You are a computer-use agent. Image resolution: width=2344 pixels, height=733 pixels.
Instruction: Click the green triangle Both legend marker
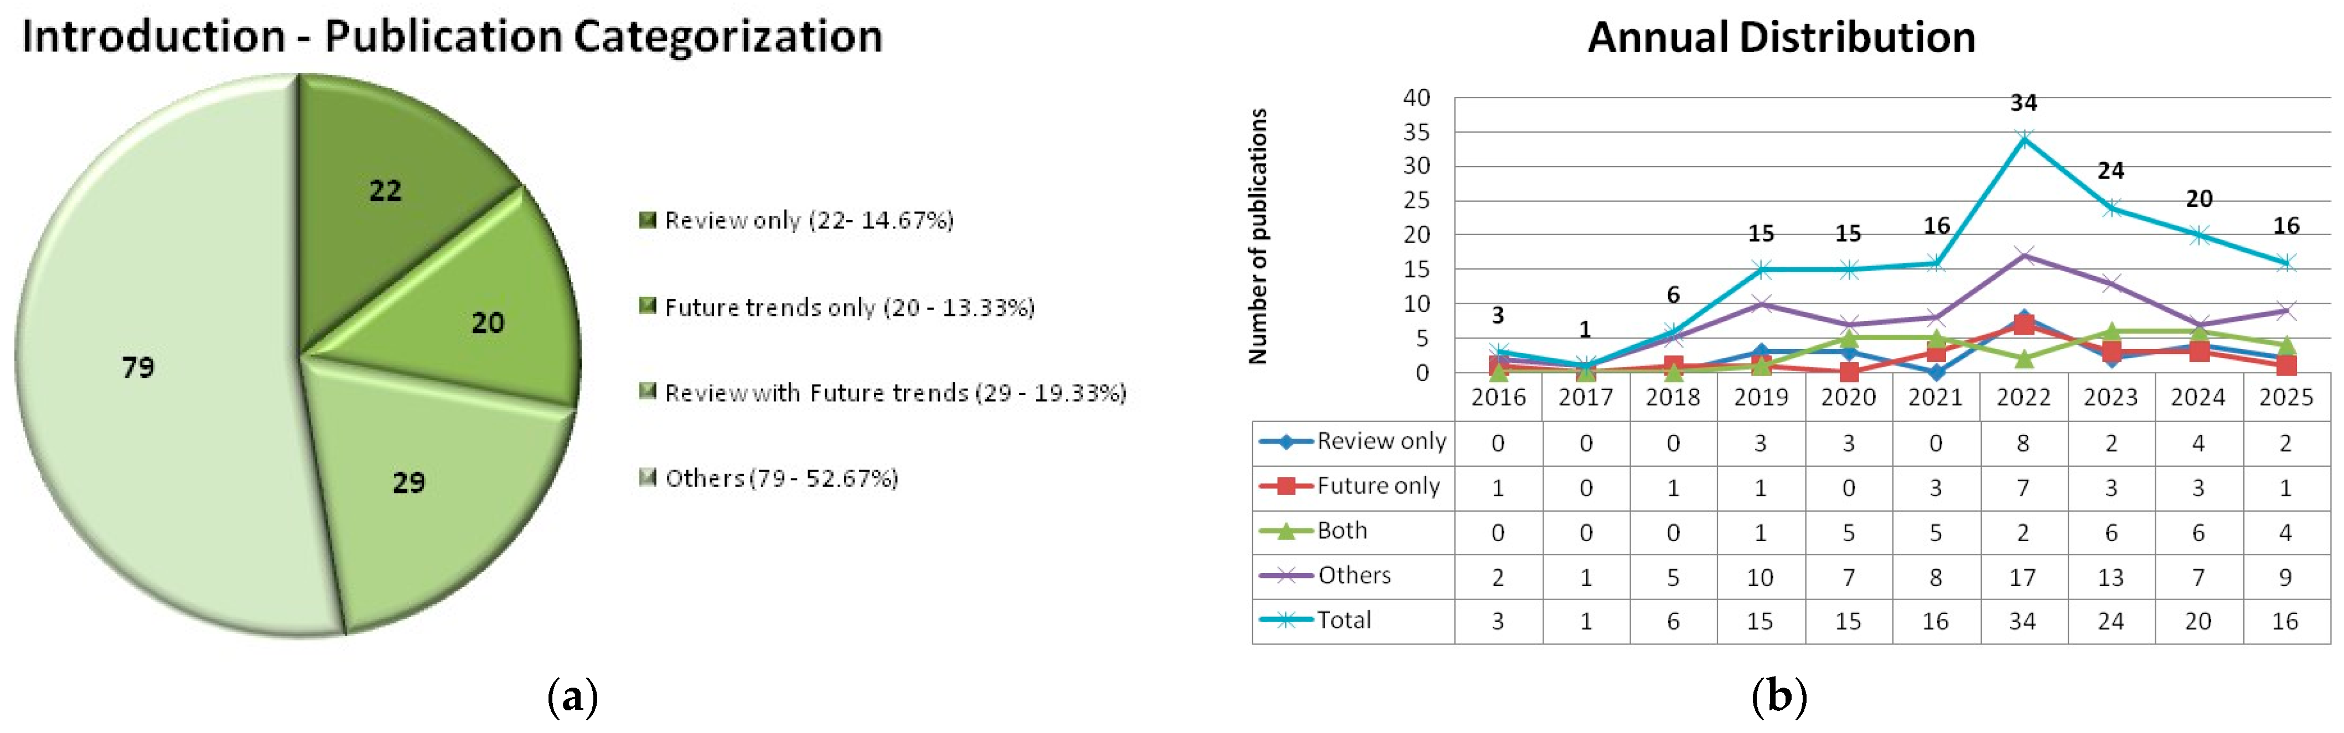pos(1286,531)
